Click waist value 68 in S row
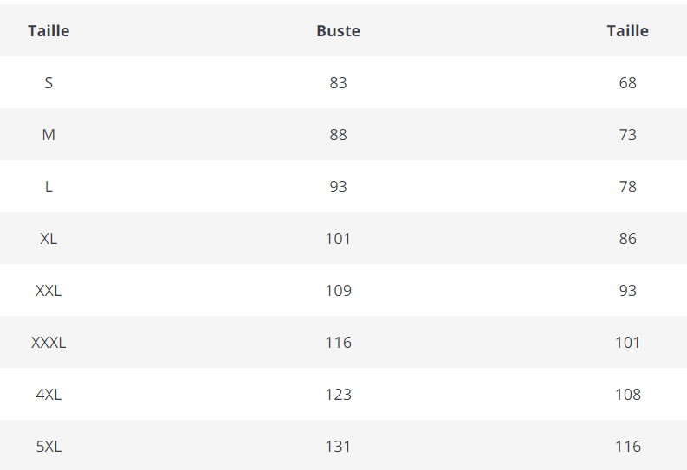The image size is (687, 470). coord(627,83)
